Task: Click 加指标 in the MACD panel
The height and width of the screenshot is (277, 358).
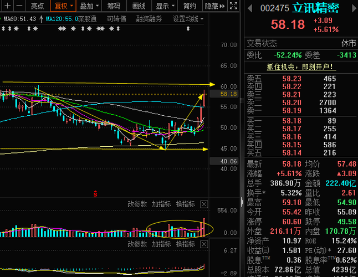Action: point(161,244)
